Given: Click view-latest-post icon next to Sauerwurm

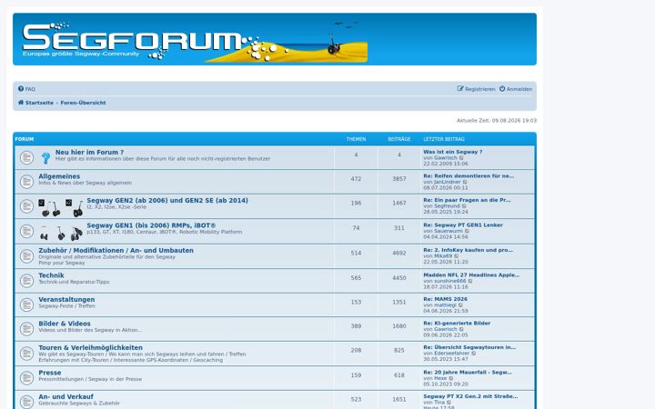Looking at the screenshot, I should (468, 232).
